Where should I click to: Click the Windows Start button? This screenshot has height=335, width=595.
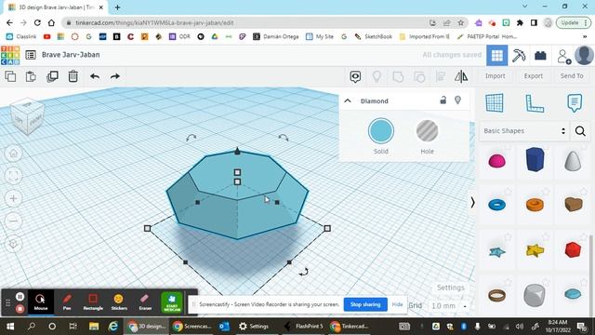10,327
